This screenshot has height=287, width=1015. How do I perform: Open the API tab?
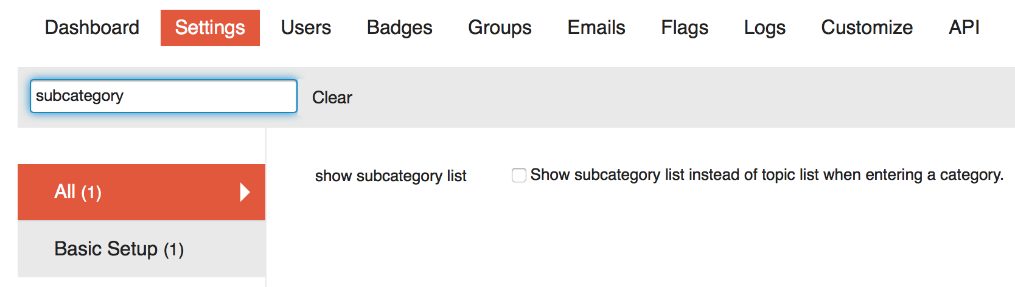(964, 28)
